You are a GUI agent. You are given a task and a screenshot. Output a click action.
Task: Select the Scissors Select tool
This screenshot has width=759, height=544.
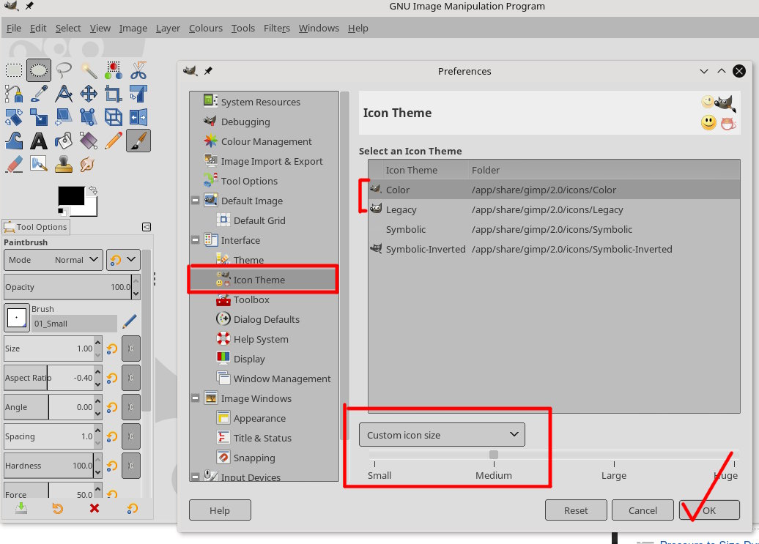click(138, 70)
